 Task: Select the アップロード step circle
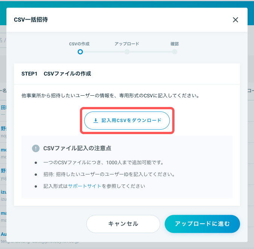[127, 52]
